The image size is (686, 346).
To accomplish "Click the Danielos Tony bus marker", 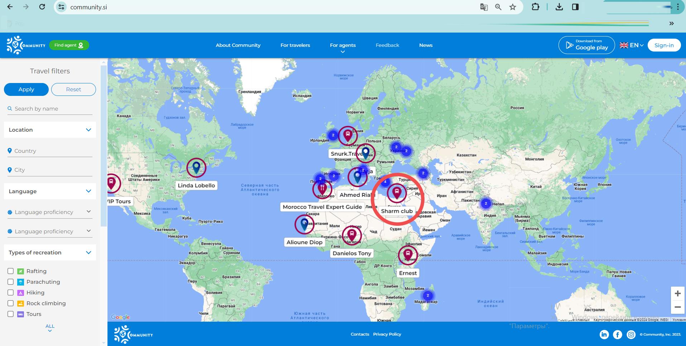I will point(352,235).
